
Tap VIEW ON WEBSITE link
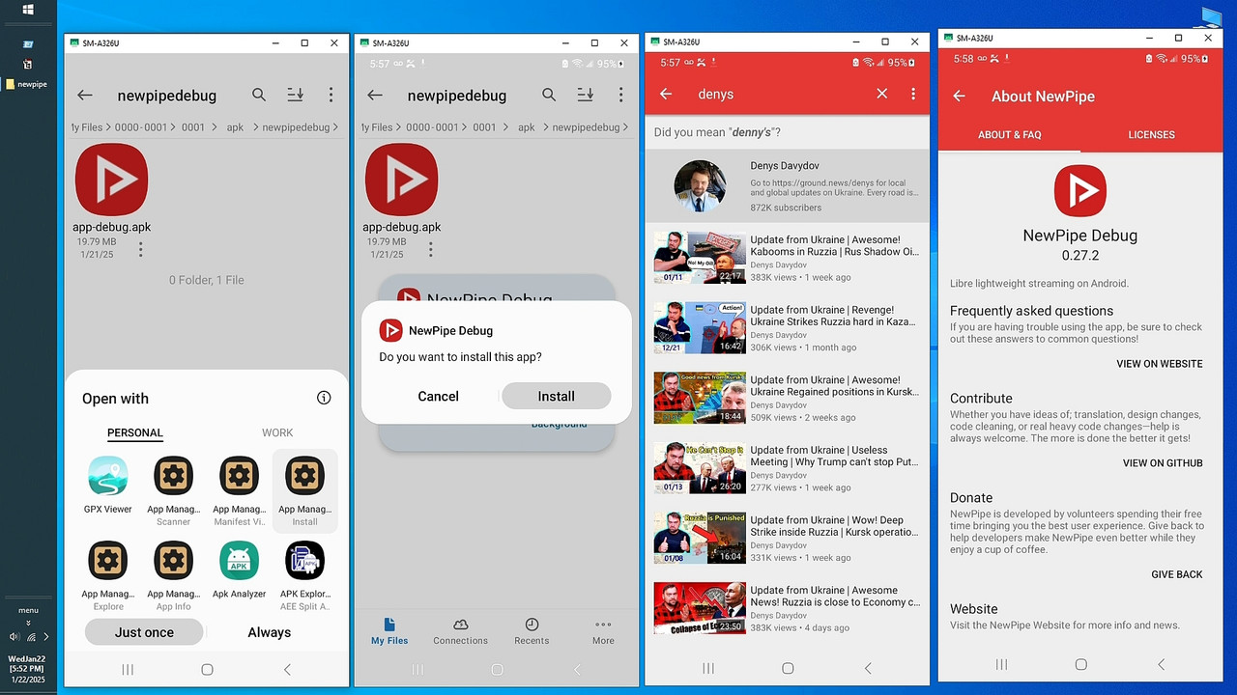(x=1160, y=364)
